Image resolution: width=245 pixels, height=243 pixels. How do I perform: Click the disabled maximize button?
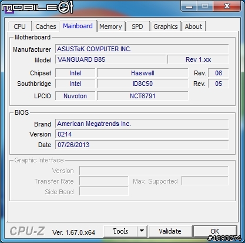(205, 6)
